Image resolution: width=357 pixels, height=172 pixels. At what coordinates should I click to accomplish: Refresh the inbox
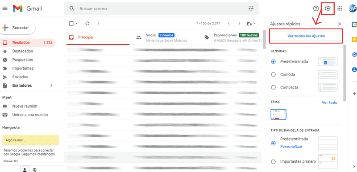click(87, 24)
